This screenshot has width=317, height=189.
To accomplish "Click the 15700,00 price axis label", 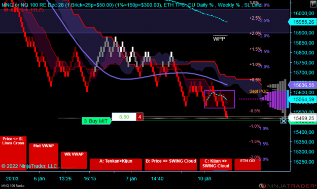I will [x=303, y=72].
